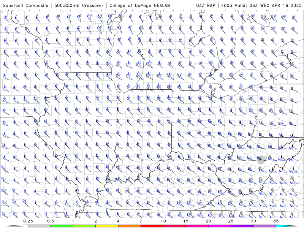
Task: Click the '500:850mb Crossover' header label
Action: click(79, 5)
